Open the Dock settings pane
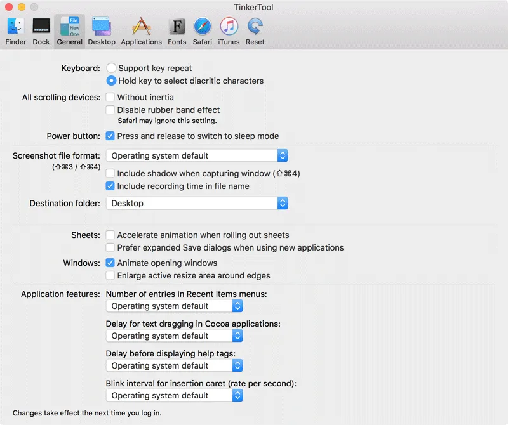Image resolution: width=508 pixels, height=425 pixels. (x=41, y=29)
